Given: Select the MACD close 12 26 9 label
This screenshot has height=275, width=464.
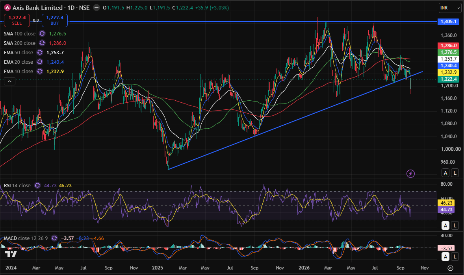Looking at the screenshot, I should coord(26,238).
